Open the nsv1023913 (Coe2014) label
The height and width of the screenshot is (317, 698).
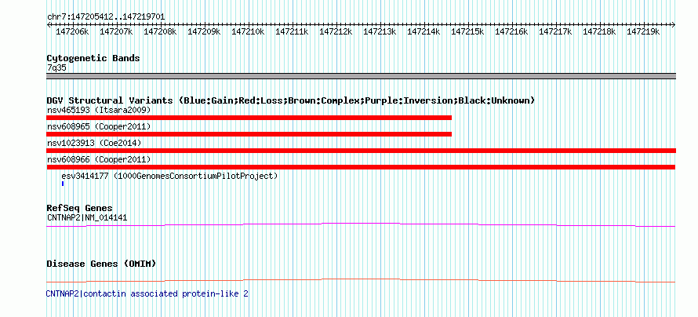click(94, 143)
